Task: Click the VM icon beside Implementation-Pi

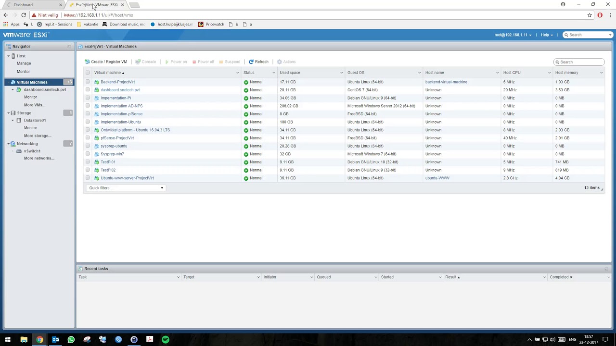Action: point(97,98)
